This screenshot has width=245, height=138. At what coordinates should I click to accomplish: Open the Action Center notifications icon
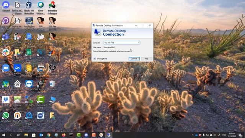pos(240,135)
